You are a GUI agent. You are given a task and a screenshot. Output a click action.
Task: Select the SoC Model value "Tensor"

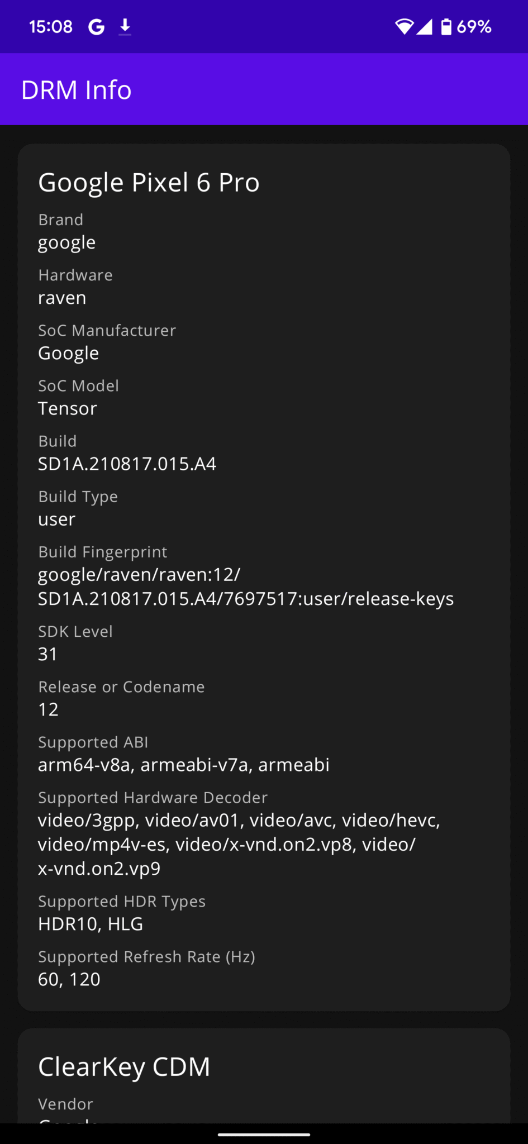67,408
